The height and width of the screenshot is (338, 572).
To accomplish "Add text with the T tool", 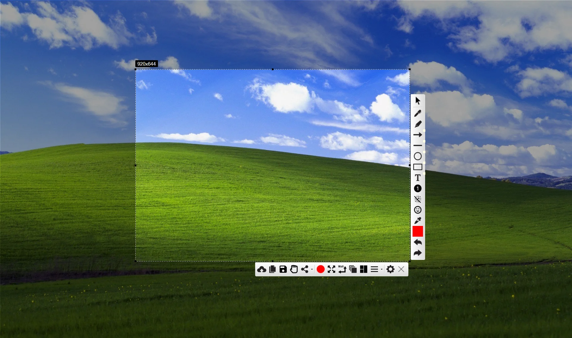I will click(418, 178).
